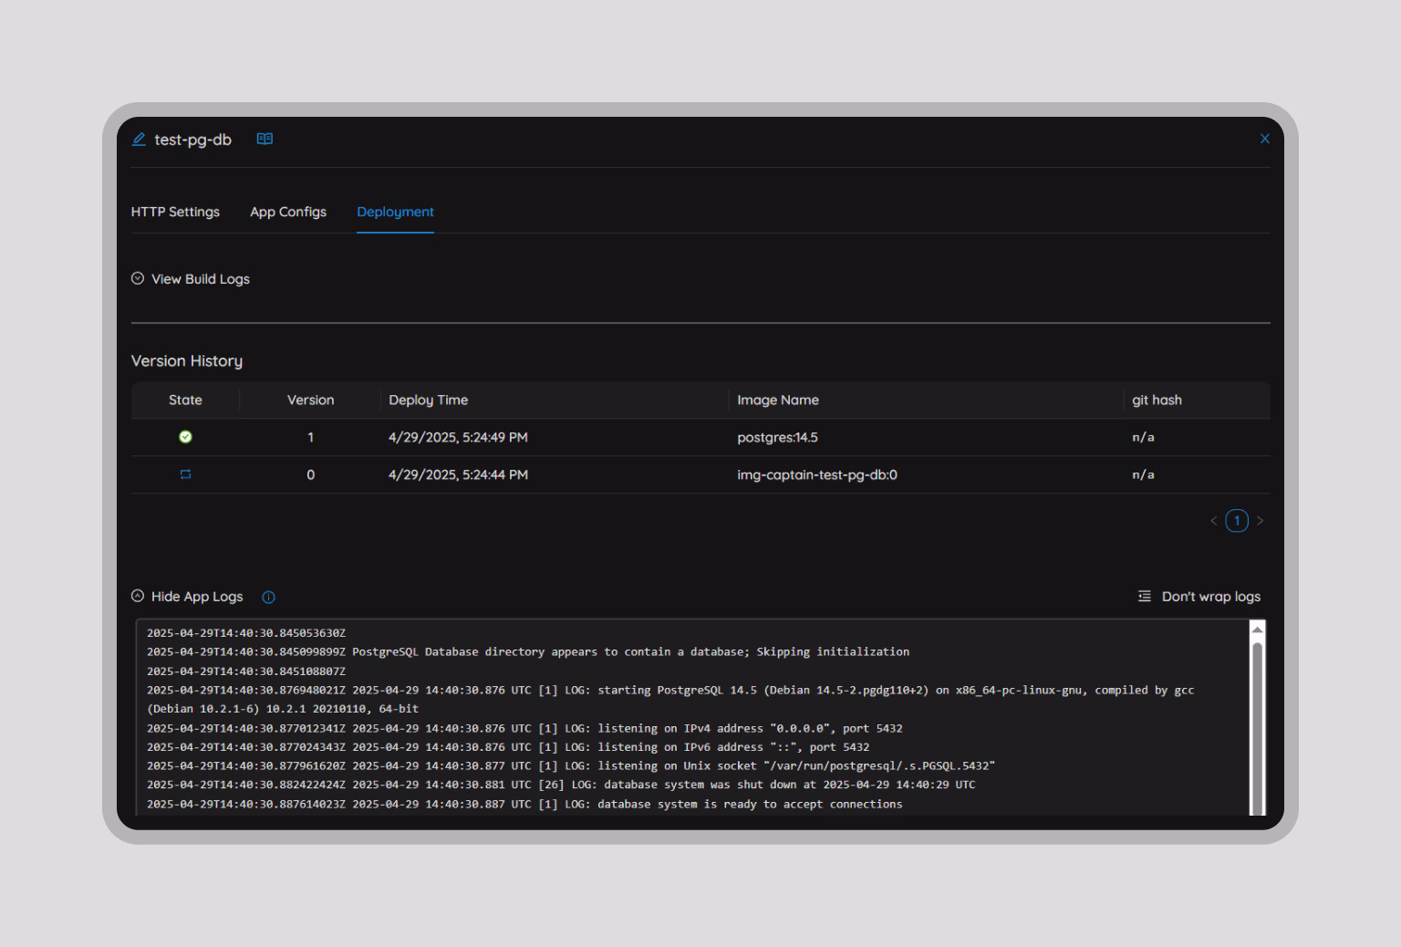Toggle Don't wrap logs option
This screenshot has width=1401, height=947.
[1199, 597]
